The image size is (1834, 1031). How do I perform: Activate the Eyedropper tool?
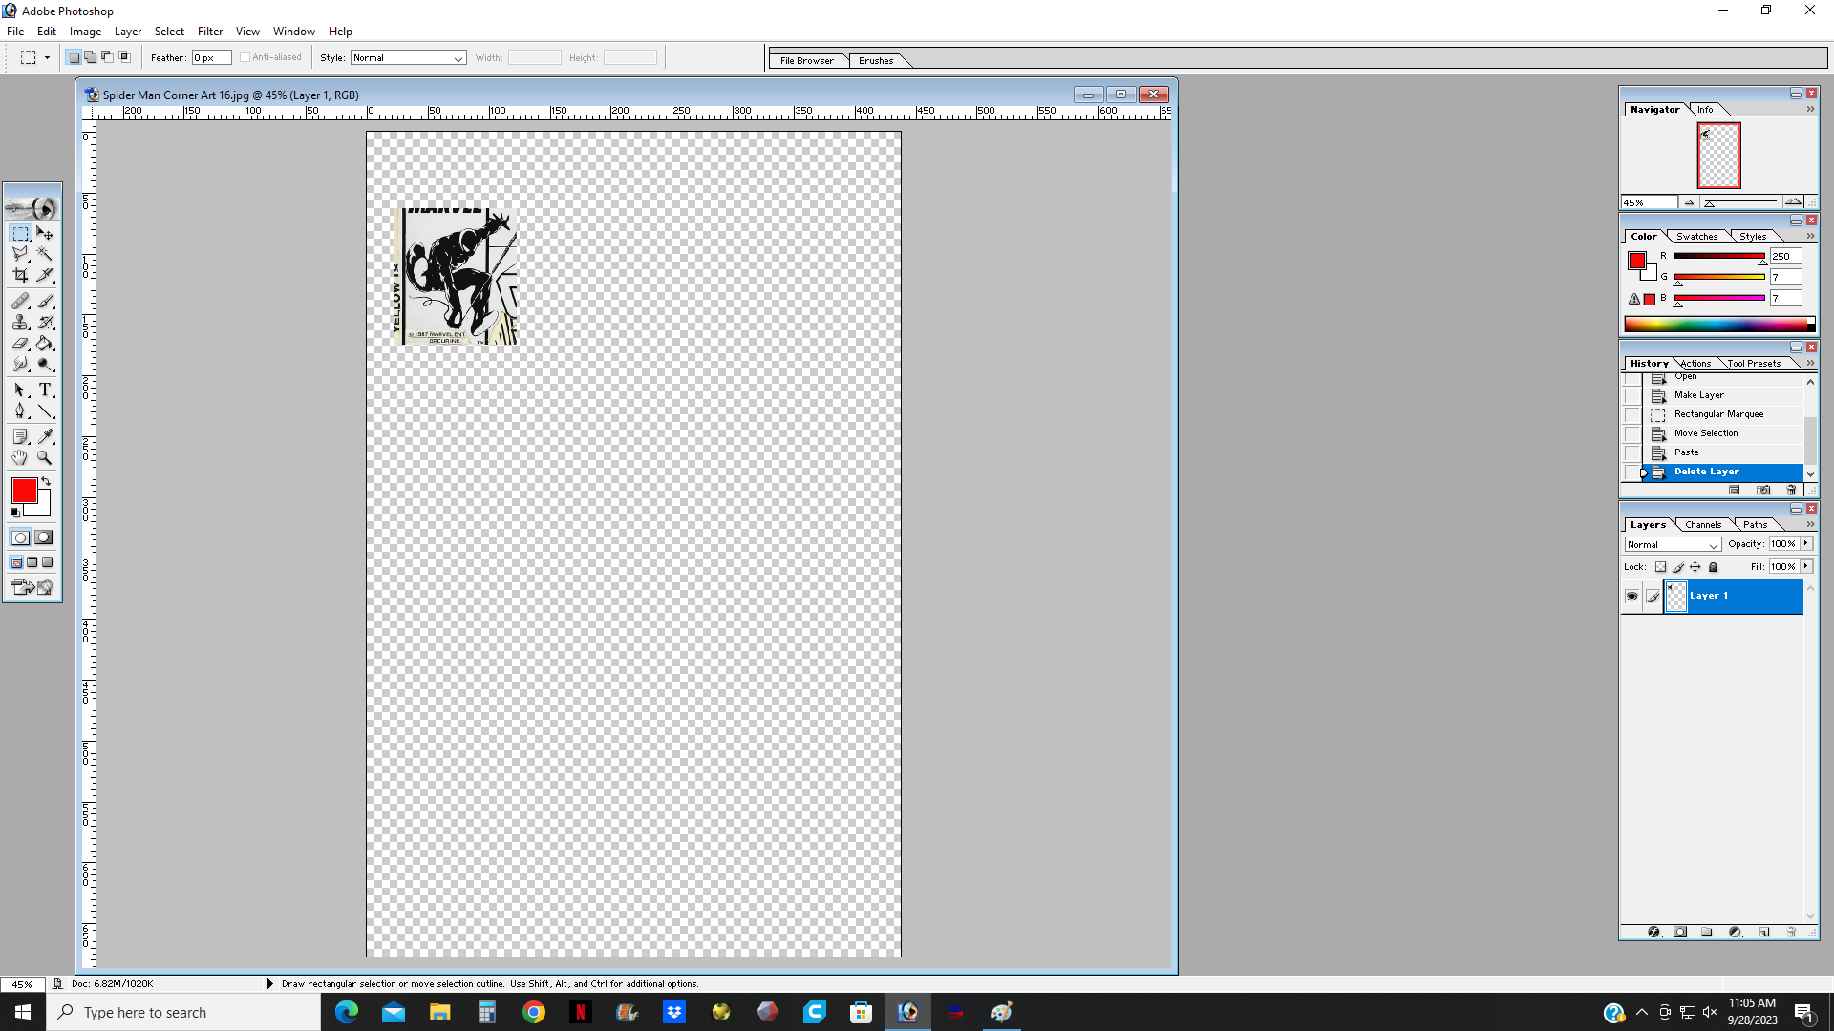pyautogui.click(x=45, y=436)
